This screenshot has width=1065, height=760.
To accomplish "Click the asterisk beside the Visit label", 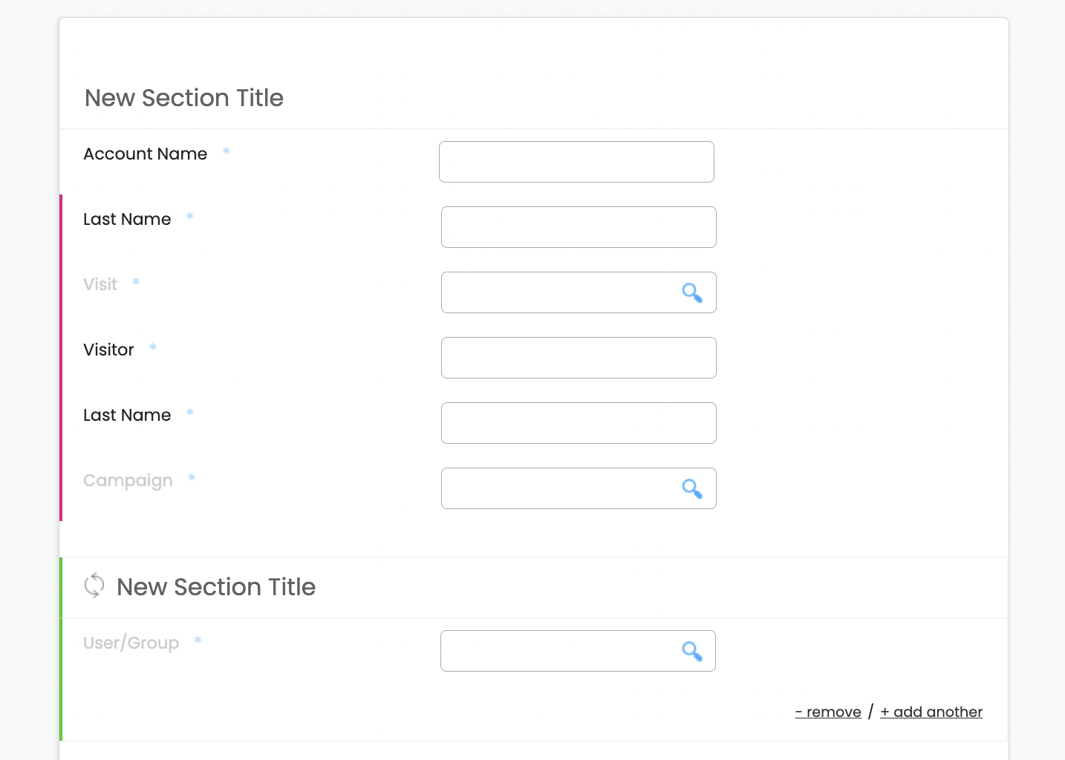I will coord(136,282).
